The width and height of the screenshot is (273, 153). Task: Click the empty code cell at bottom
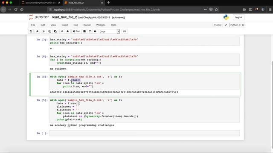point(144,133)
